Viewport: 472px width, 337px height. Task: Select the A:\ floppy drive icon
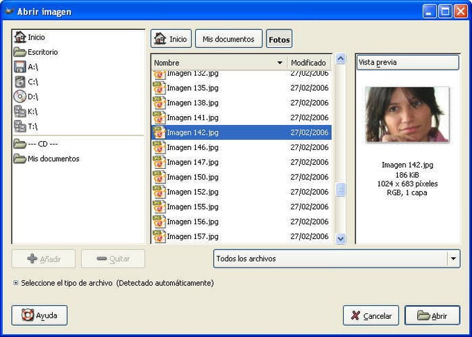click(x=20, y=67)
